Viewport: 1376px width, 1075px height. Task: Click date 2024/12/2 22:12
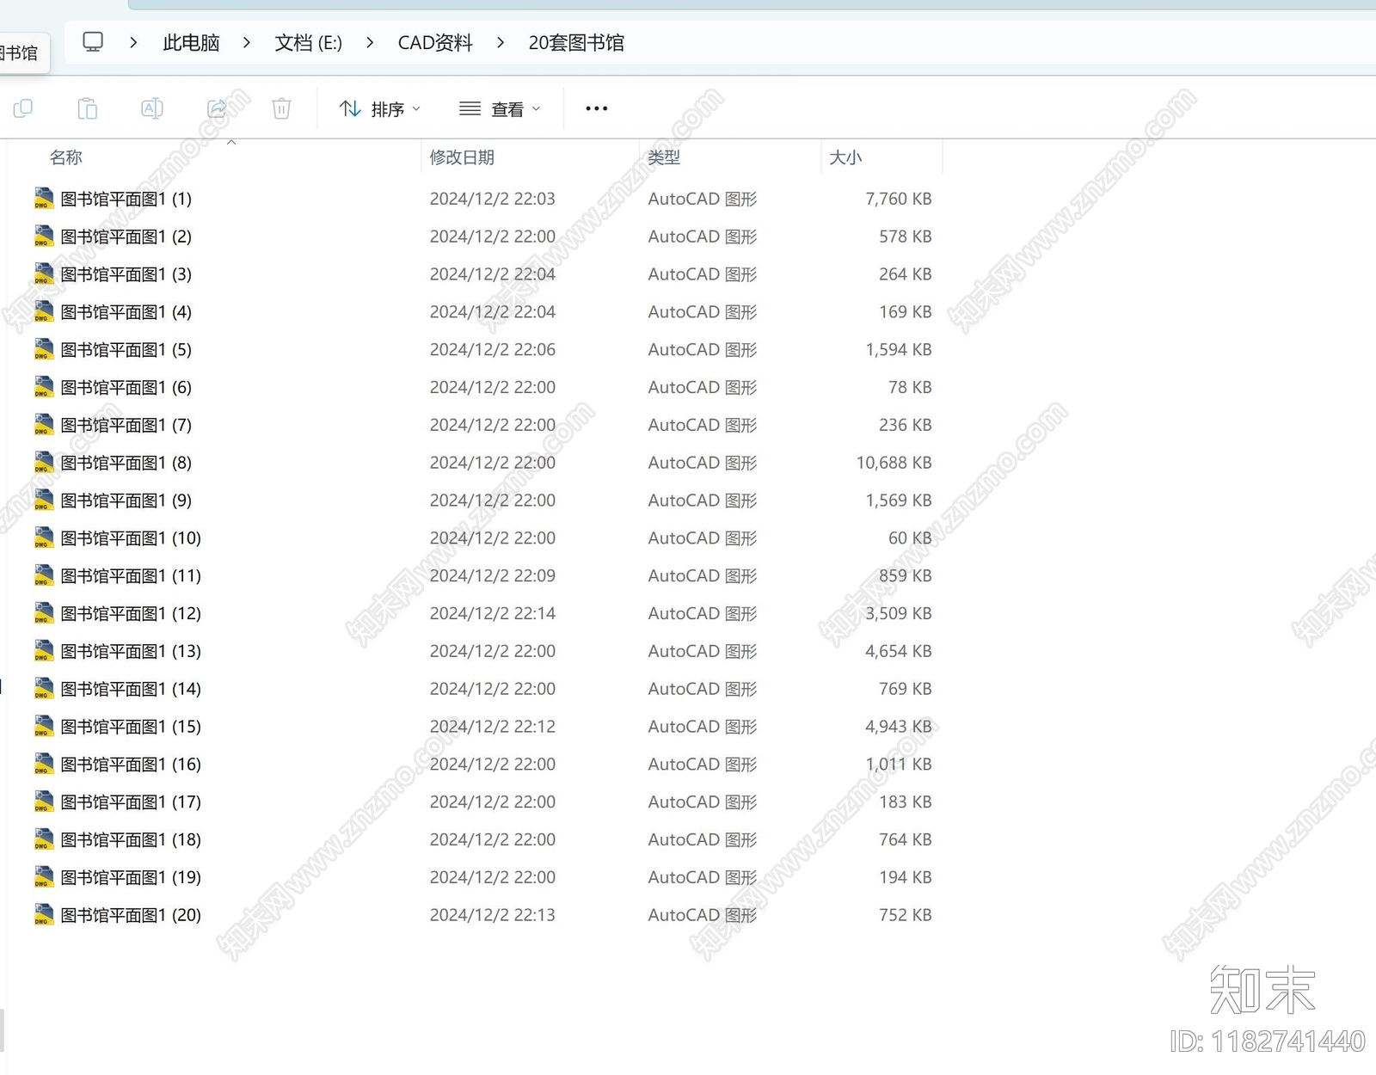point(493,727)
